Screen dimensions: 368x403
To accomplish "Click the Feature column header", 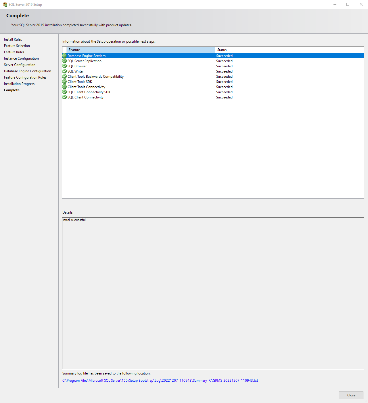I will [141, 50].
